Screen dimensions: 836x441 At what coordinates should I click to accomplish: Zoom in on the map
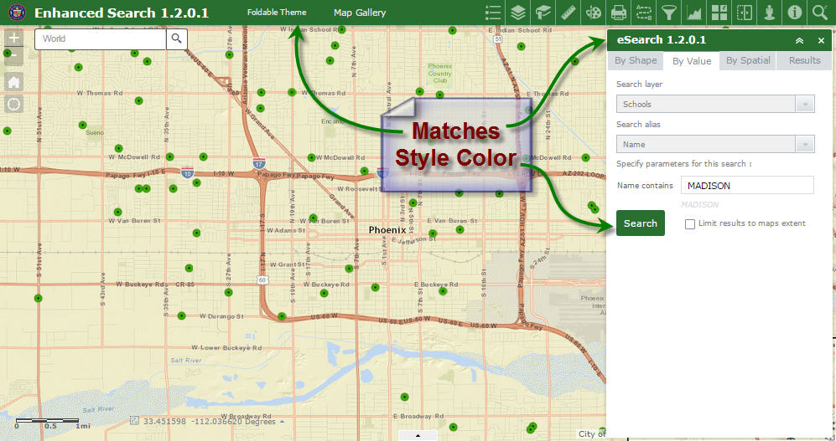[x=14, y=37]
